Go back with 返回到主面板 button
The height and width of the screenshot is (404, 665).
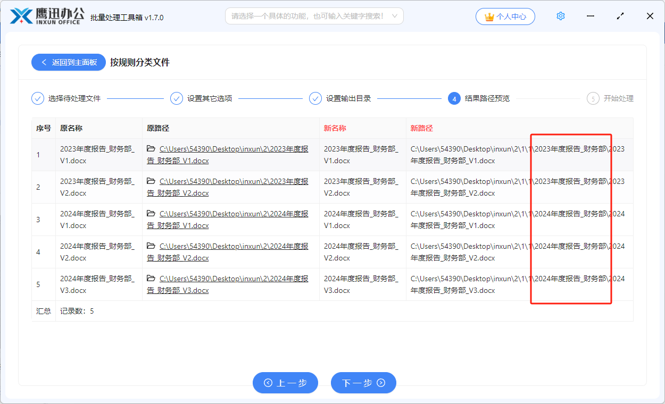point(69,62)
